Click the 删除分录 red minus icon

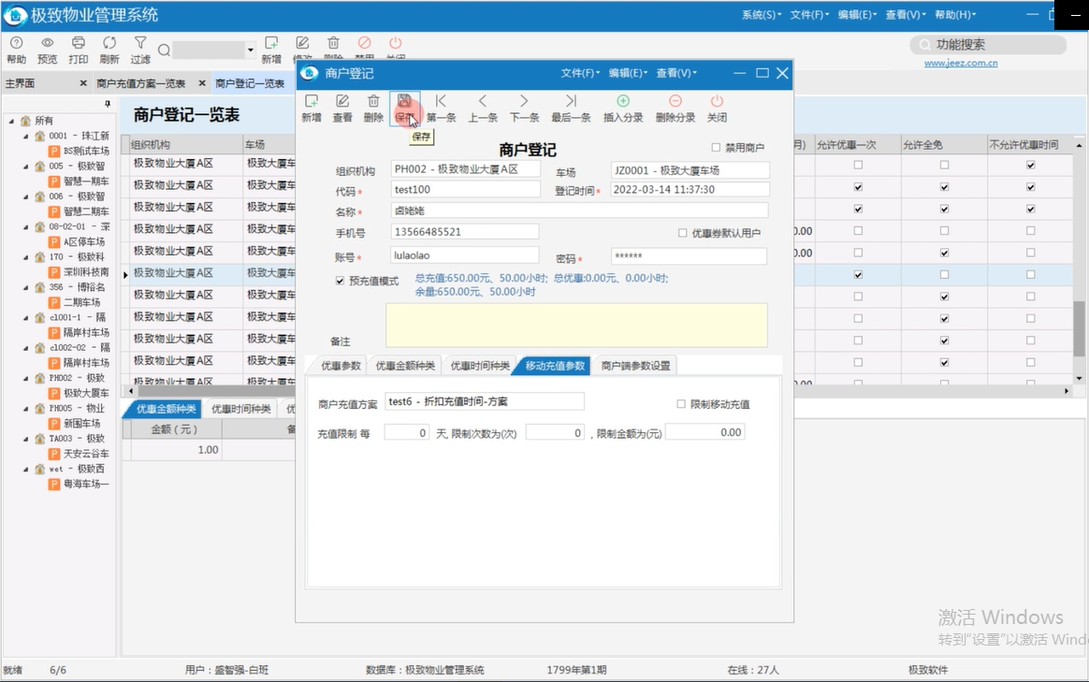click(675, 102)
